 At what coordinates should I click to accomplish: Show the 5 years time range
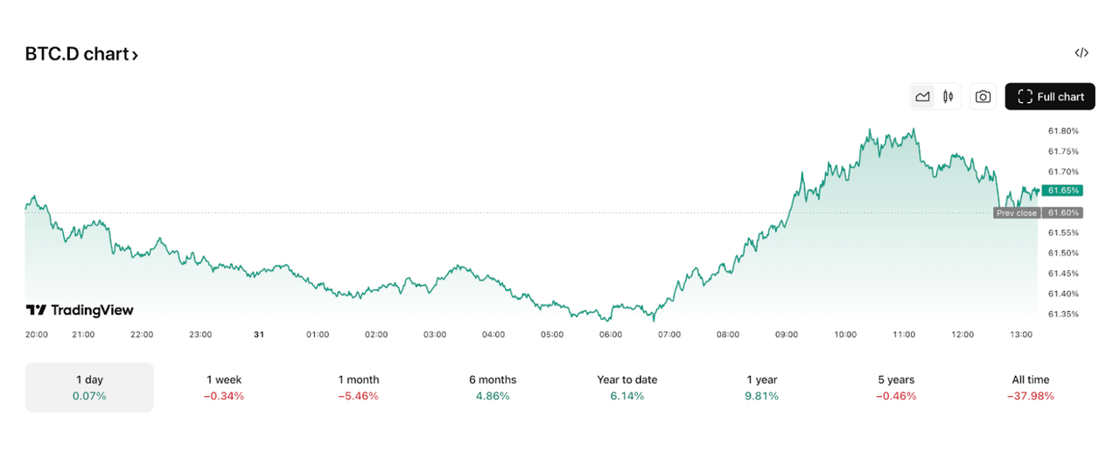pyautogui.click(x=895, y=387)
